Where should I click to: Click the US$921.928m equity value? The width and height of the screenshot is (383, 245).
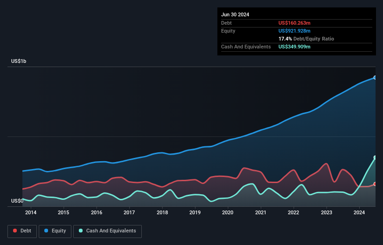pos(294,31)
